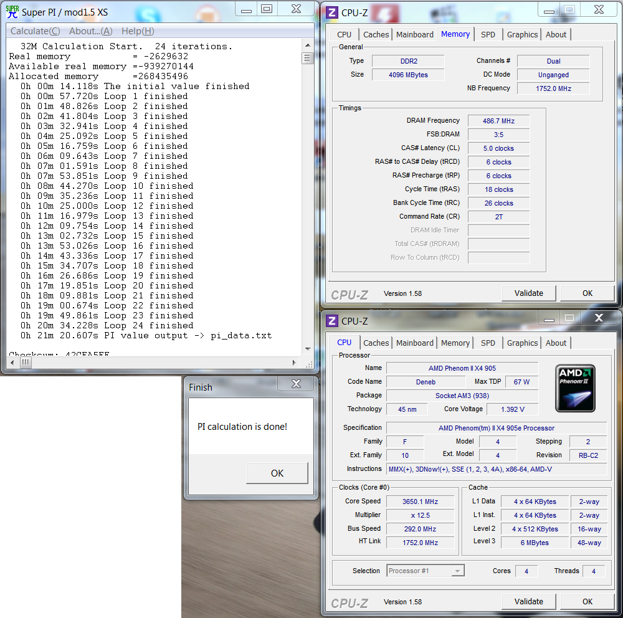Click Super PI vertical scrollbar thumb
Viewport: 623px width, 618px height.
(x=308, y=58)
